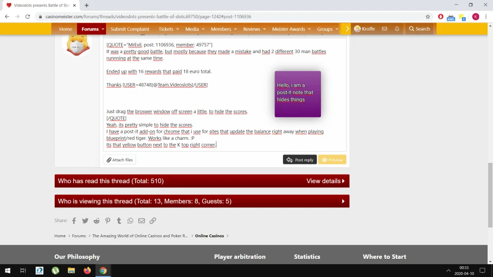
Task: Open Home navigation item
Action: click(66, 29)
